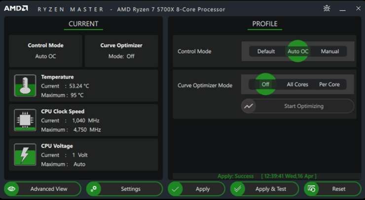Choose Auto OC control mode
The image size is (365, 200).
[x=298, y=51]
